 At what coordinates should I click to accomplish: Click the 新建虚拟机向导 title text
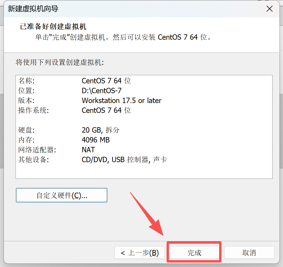pyautogui.click(x=33, y=9)
